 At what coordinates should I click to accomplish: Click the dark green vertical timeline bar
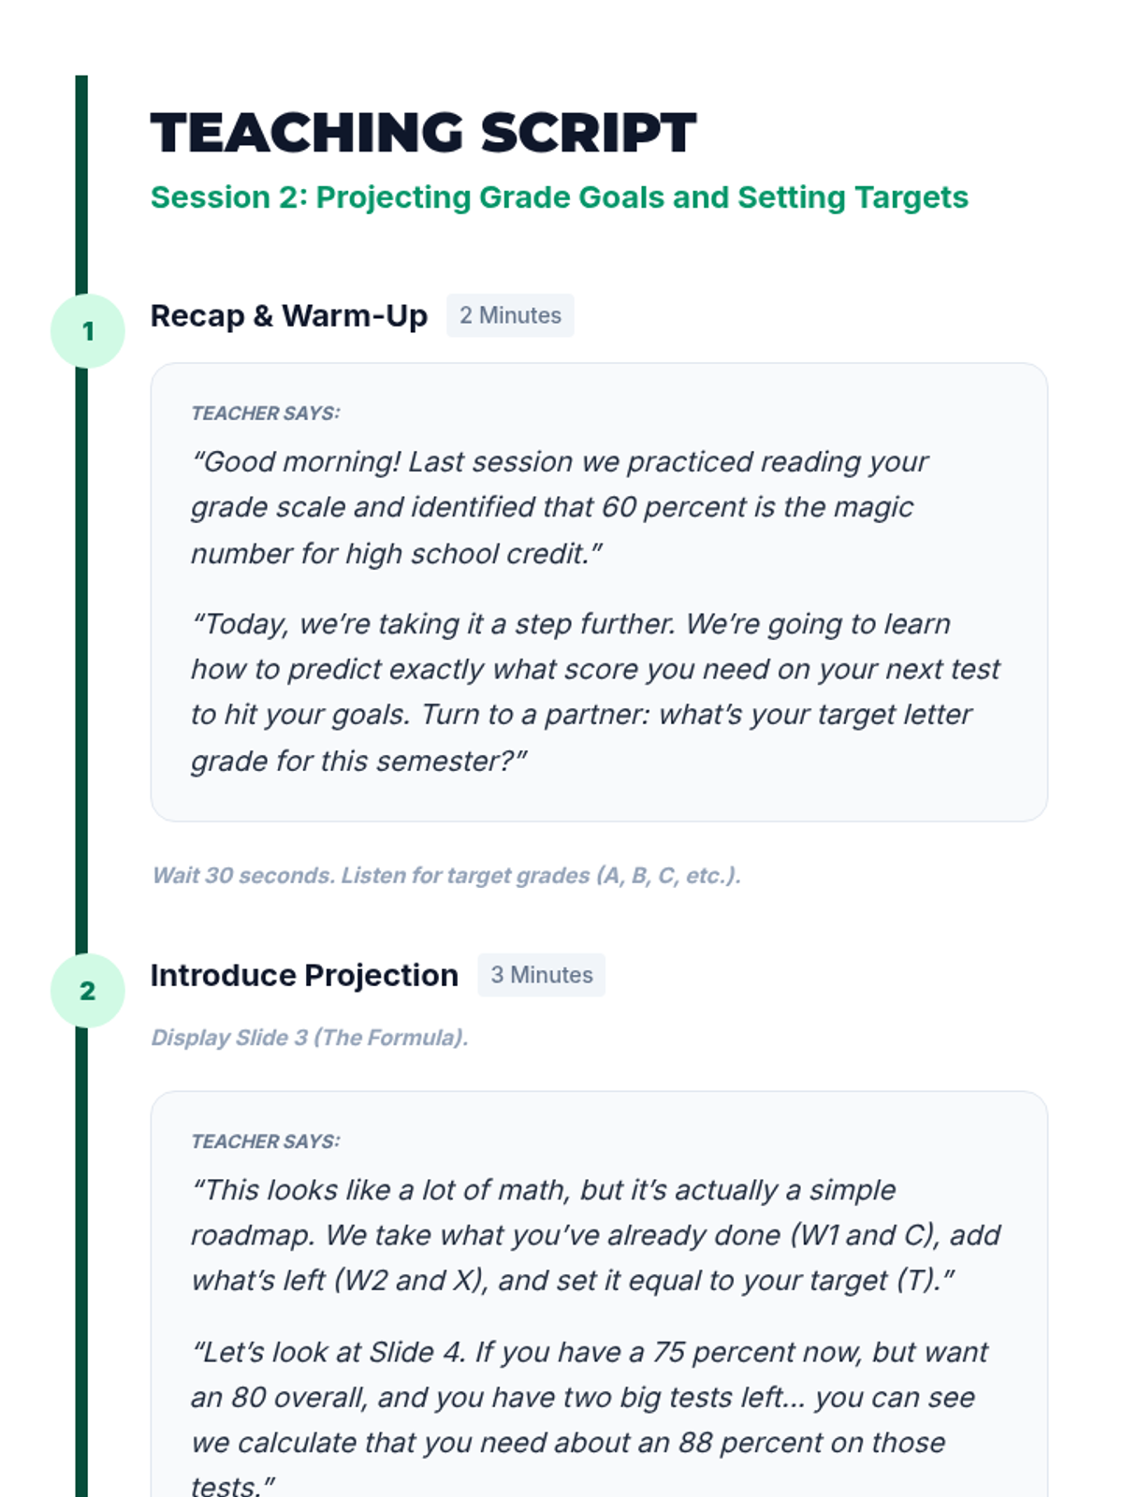[81, 655]
